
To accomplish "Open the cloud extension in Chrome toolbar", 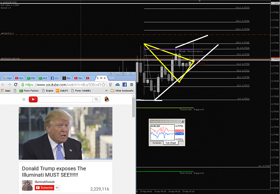I will (117, 84).
